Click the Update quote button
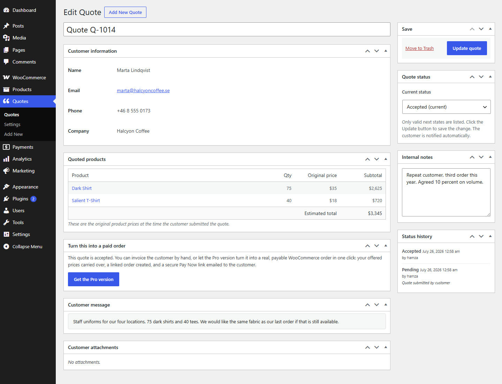The height and width of the screenshot is (384, 502). pos(467,48)
